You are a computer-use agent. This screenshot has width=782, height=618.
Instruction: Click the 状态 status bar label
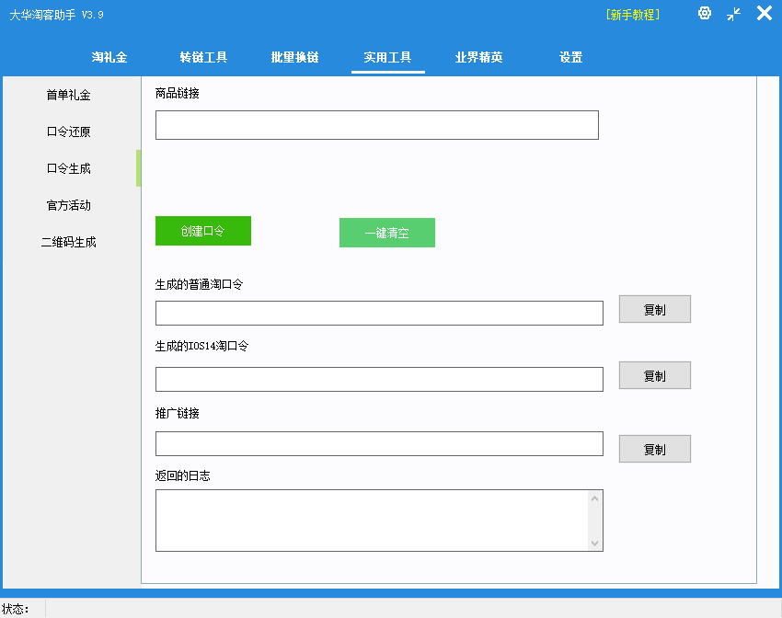(x=15, y=609)
